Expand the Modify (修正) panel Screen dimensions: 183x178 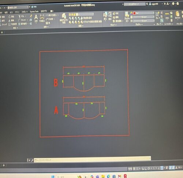(15, 28)
